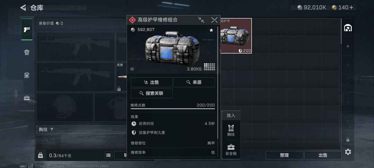Add premium currency with the plus next to 140

pyautogui.click(x=351, y=7)
